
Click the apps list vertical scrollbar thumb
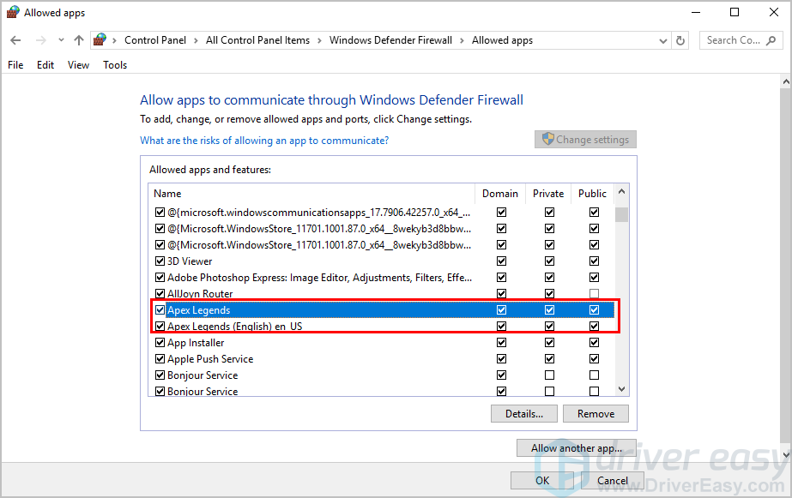click(x=621, y=213)
